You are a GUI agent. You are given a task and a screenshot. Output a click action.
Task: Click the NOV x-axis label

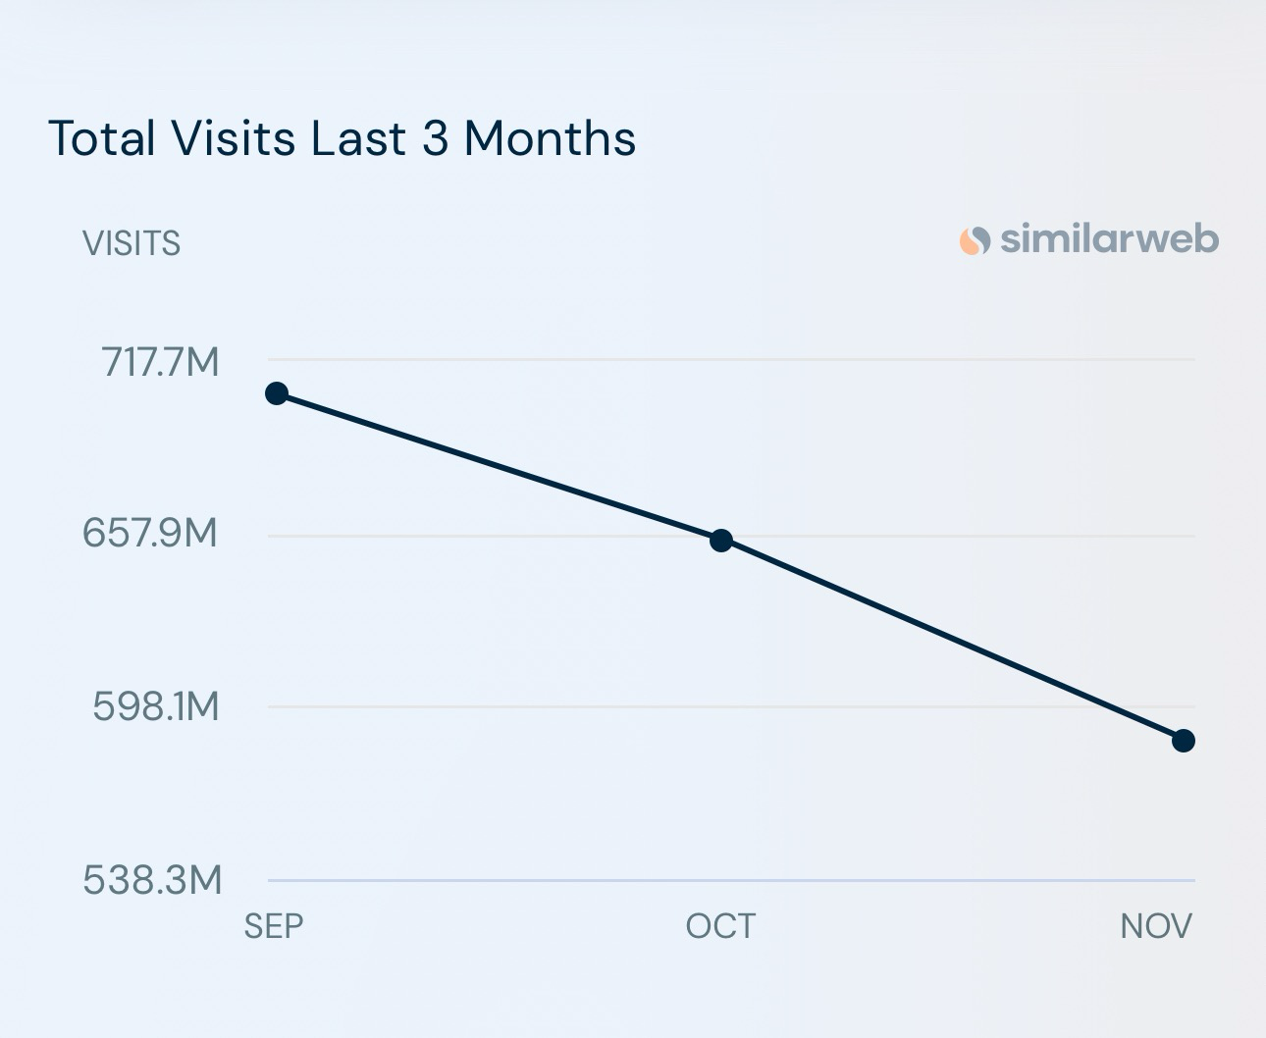(x=1156, y=925)
